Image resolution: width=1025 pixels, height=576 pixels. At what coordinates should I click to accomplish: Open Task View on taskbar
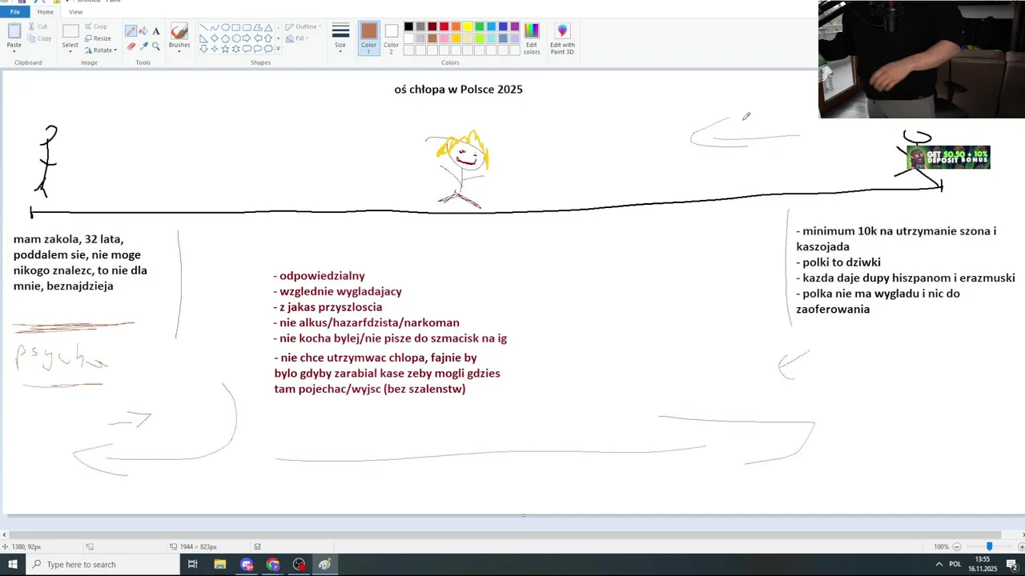[x=193, y=564]
